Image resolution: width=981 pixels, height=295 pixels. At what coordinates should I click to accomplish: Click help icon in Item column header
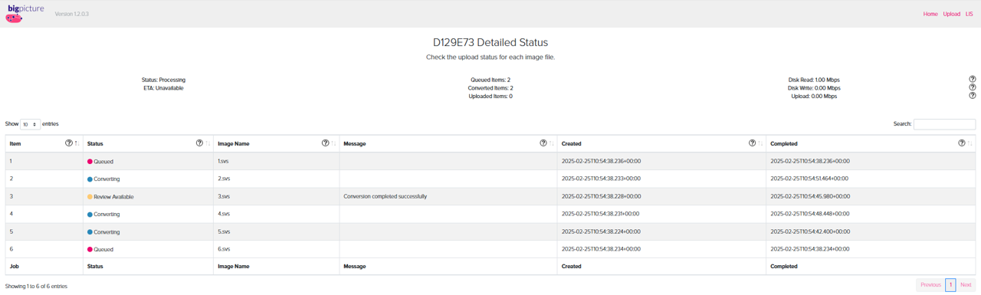tap(69, 143)
